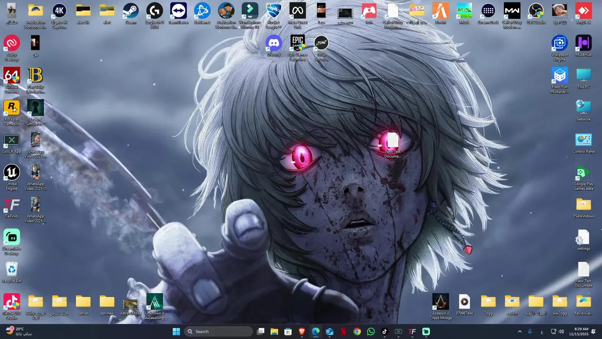
Task: Select the settings file on desktop
Action: 583,240
